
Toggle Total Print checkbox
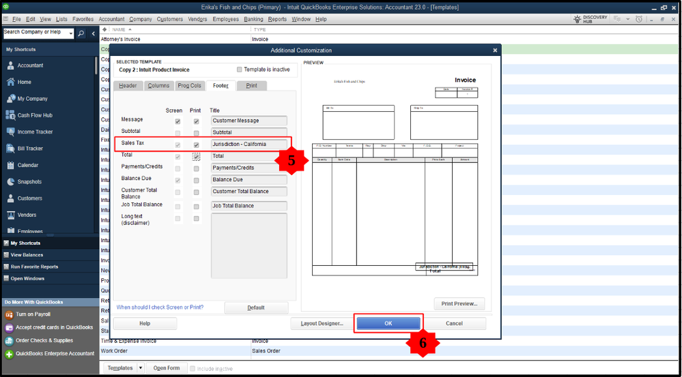pos(196,156)
